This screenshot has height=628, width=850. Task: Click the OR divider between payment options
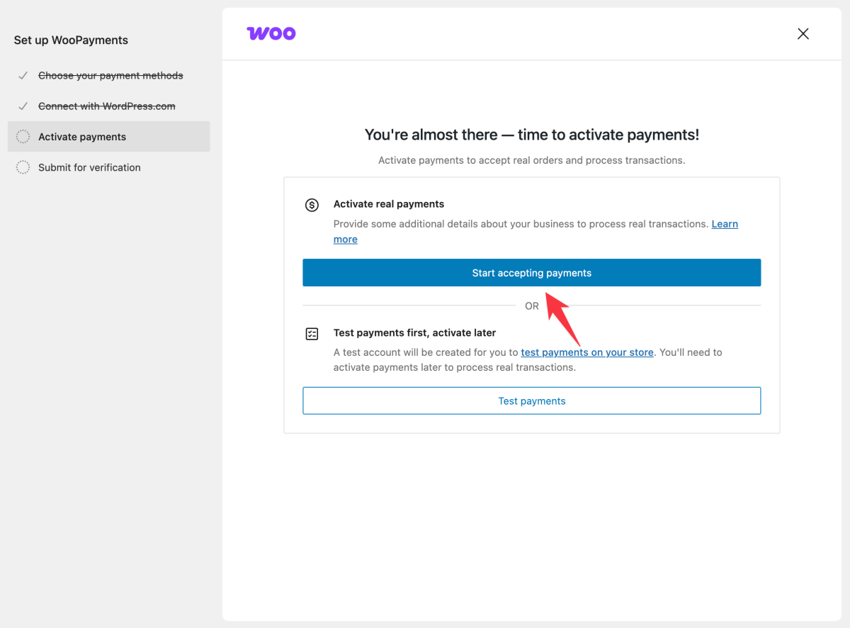coord(532,305)
